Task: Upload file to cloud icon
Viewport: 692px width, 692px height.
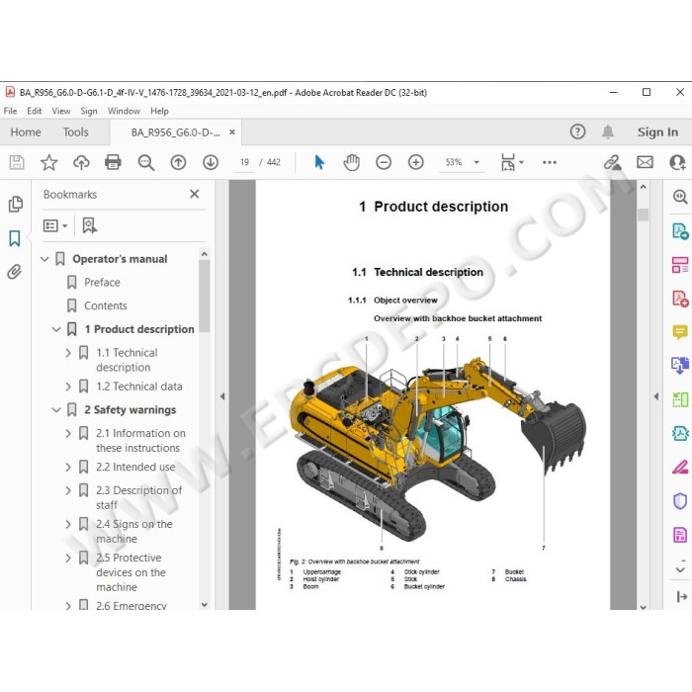Action: coord(81,162)
